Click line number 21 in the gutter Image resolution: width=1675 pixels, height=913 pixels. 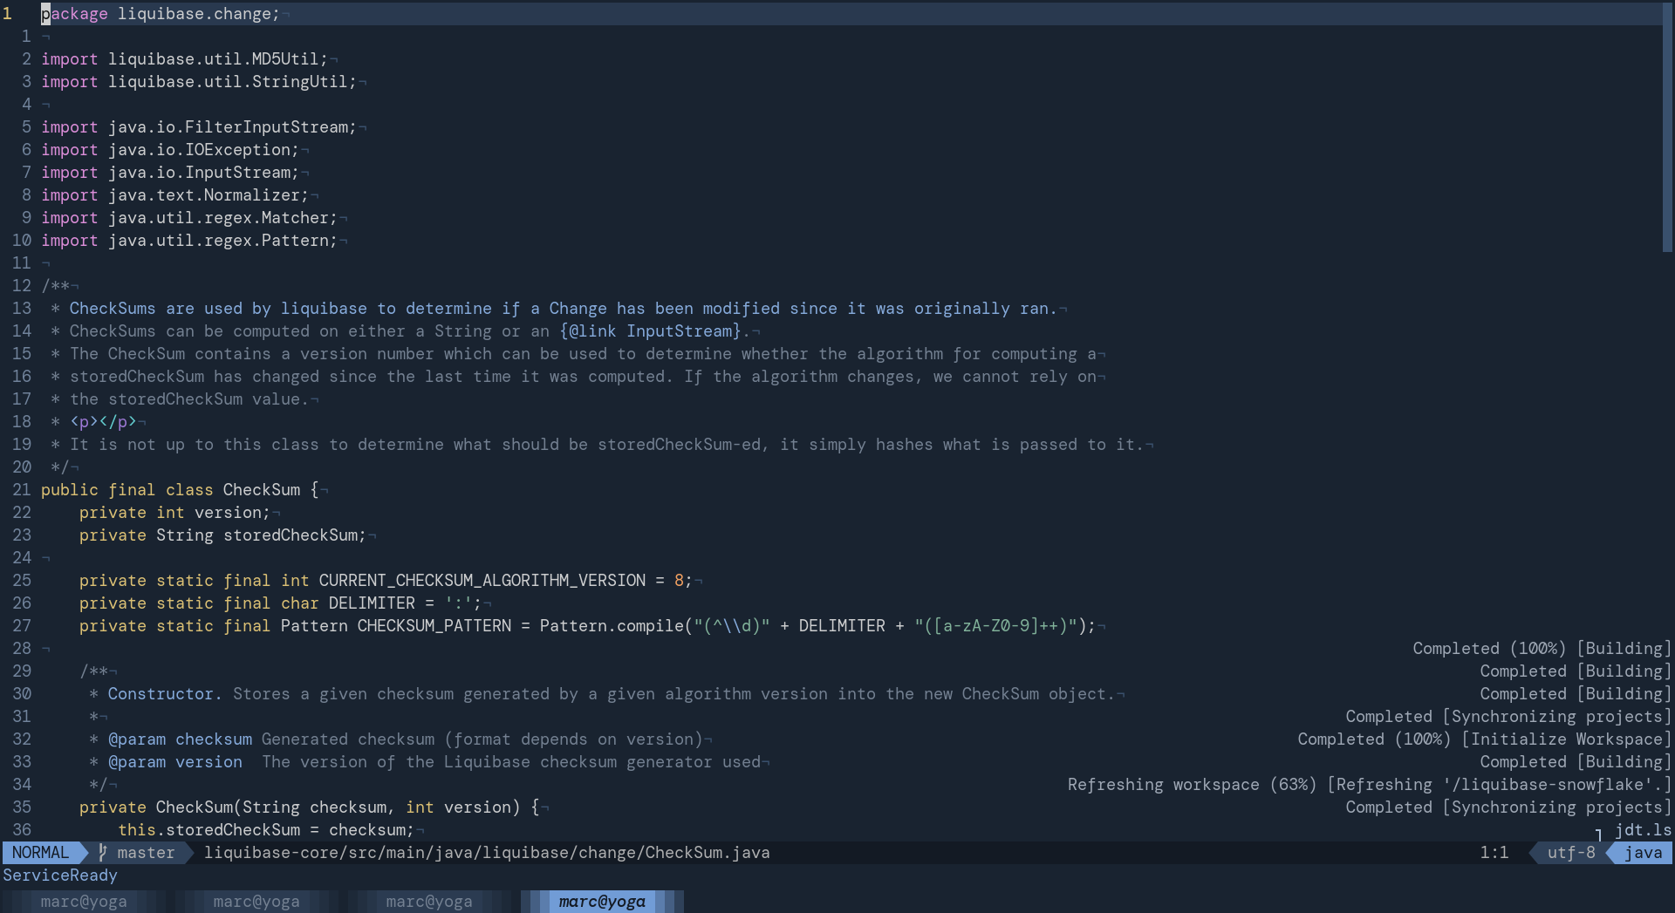[22, 490]
